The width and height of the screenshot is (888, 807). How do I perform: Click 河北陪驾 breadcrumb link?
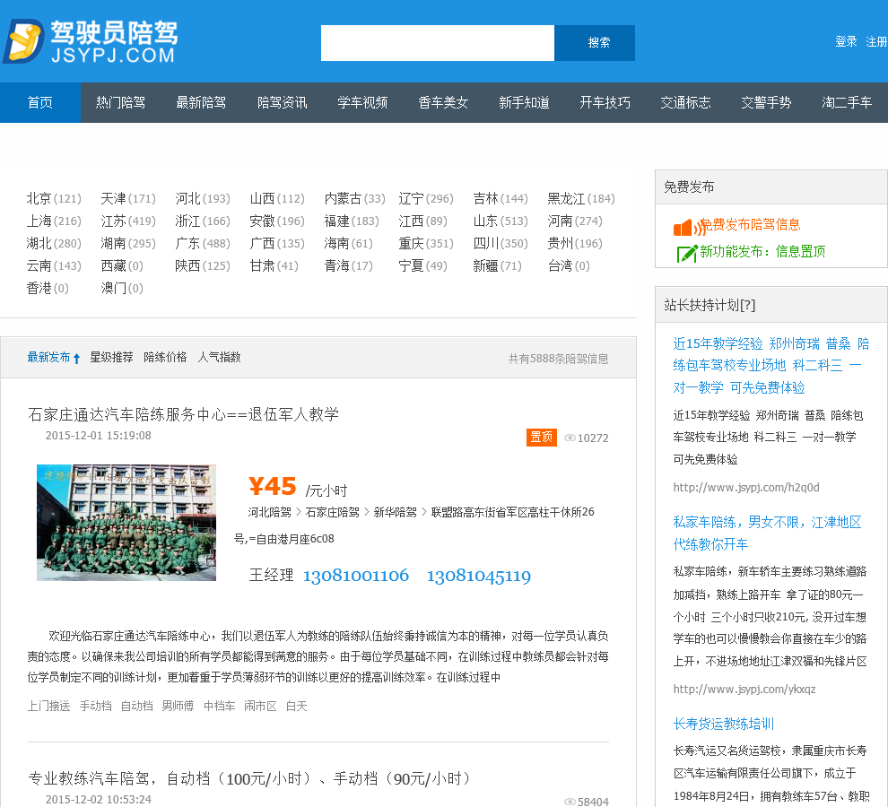270,512
